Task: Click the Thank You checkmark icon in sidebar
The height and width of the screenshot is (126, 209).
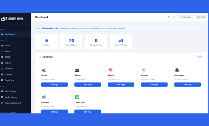Action: pyautogui.click(x=2, y=80)
